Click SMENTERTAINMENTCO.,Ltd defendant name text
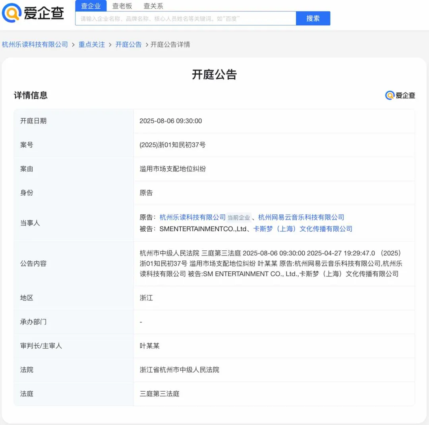429x425 pixels. pos(203,229)
